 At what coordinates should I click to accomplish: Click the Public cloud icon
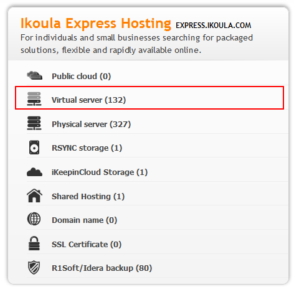click(34, 75)
